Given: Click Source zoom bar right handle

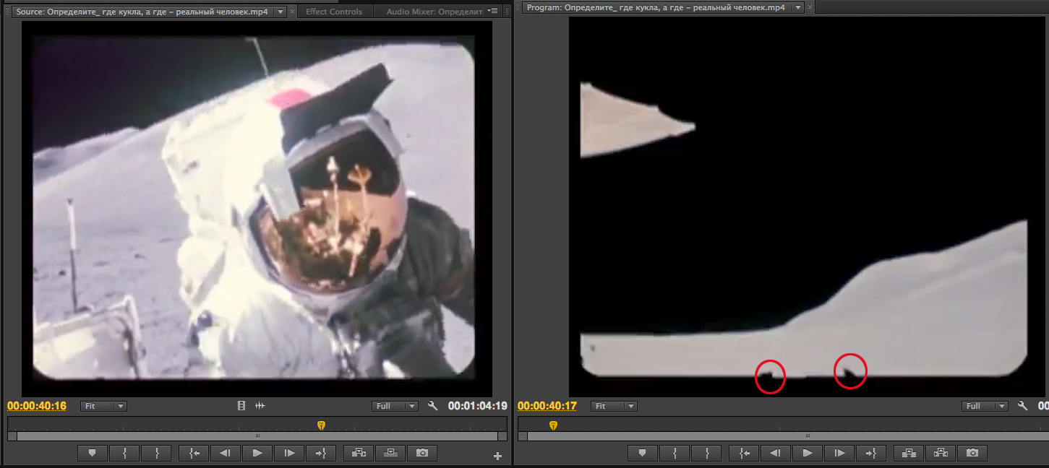Looking at the screenshot, I should [x=502, y=436].
